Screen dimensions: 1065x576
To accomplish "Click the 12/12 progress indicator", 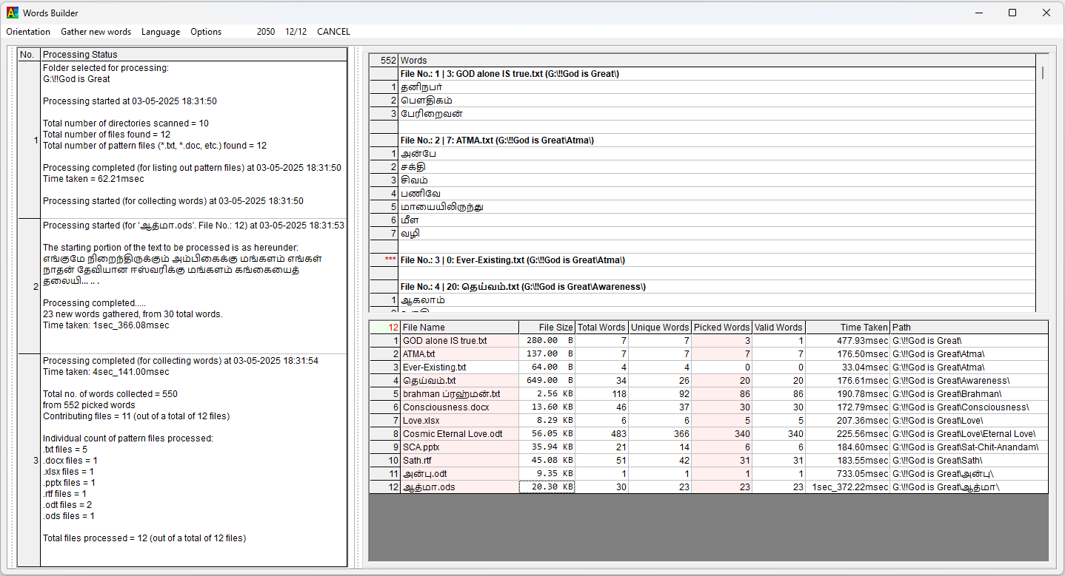I will pos(296,32).
